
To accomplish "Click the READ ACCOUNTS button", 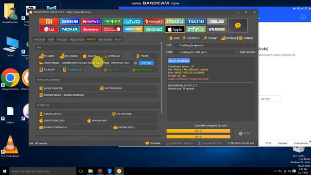I will (x=73, y=114).
